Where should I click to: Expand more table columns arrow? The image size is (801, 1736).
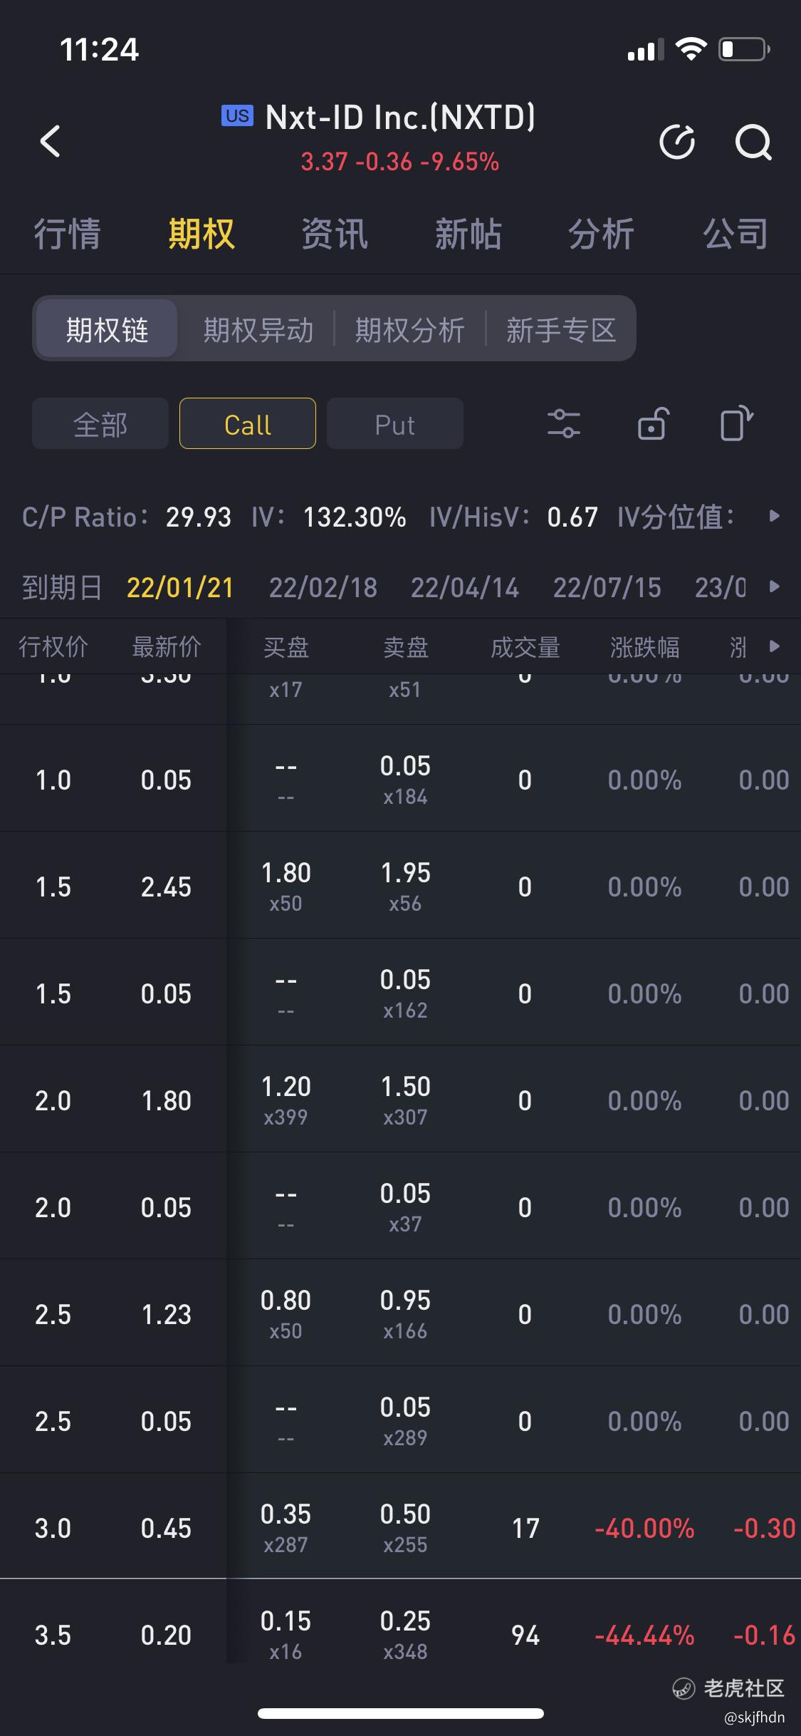tap(775, 646)
